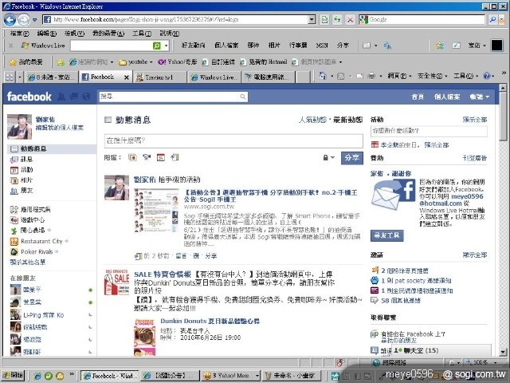Viewport: 510px width, 383px height.
Task: Click the green Windows Live search icon
Action: pyautogui.click(x=157, y=45)
